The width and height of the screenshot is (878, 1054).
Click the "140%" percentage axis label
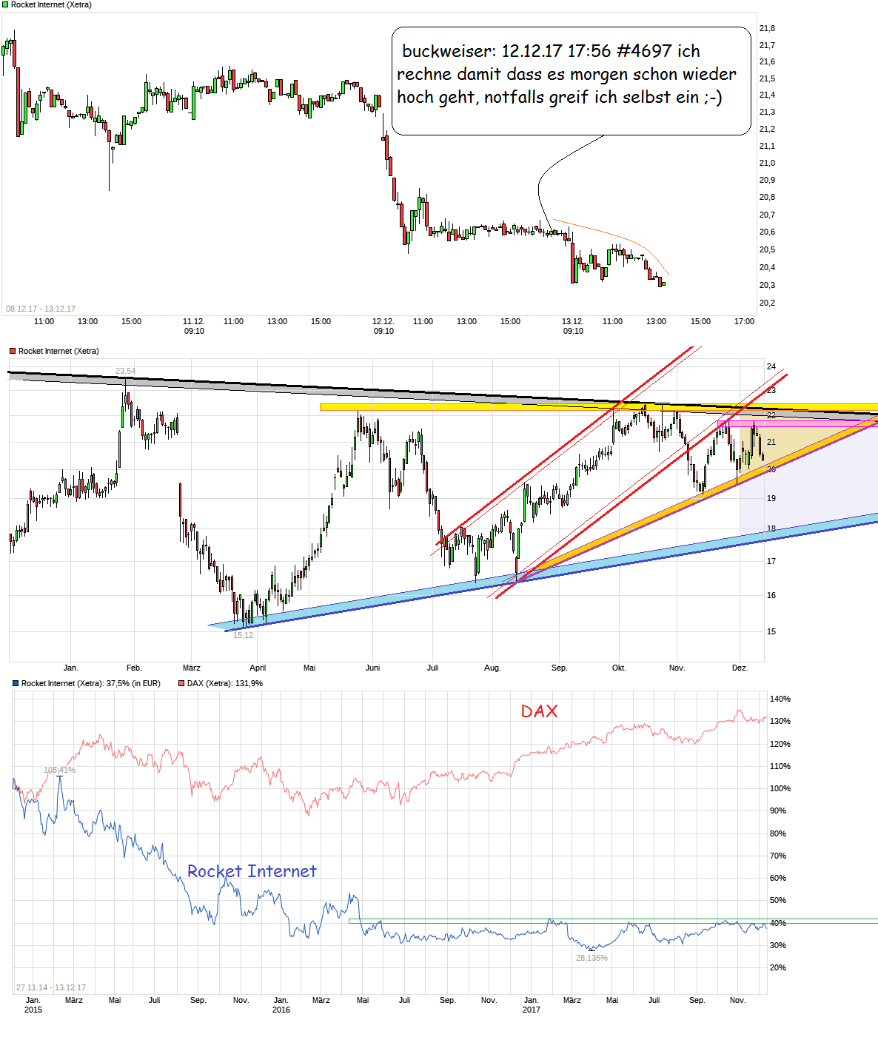(x=780, y=699)
